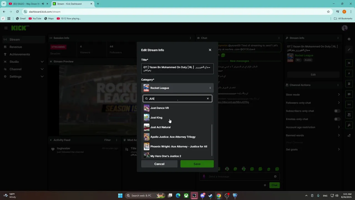Click the Edit button in Stream Info panel
This screenshot has width=355, height=200.
point(313,74)
